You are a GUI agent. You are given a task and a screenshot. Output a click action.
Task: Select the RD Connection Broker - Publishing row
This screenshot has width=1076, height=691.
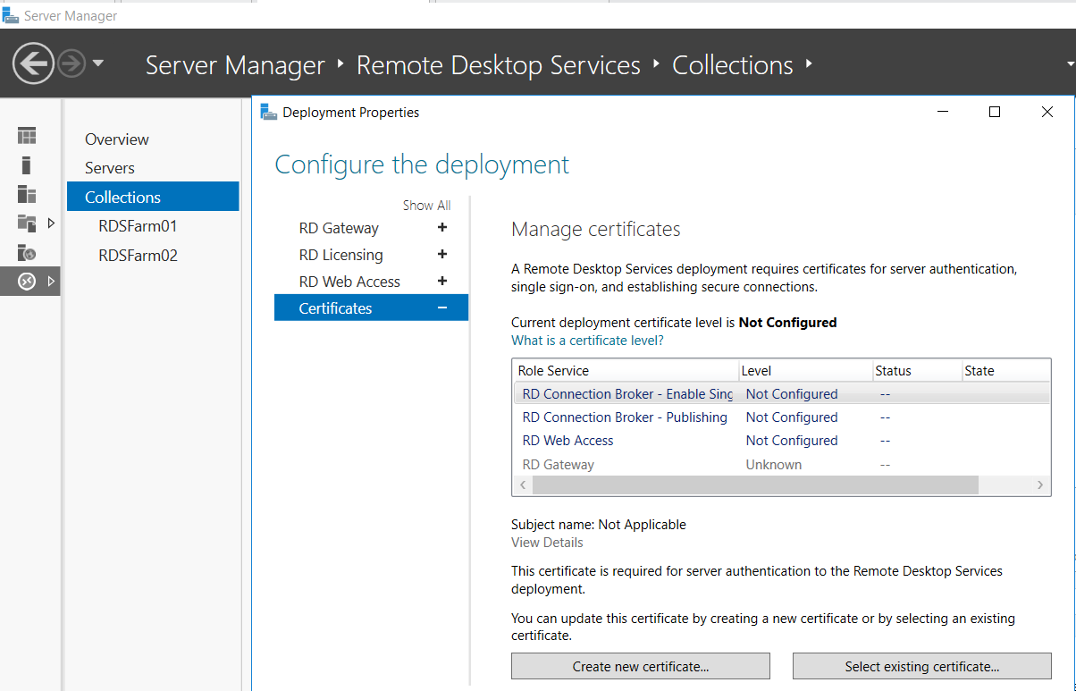(781, 417)
